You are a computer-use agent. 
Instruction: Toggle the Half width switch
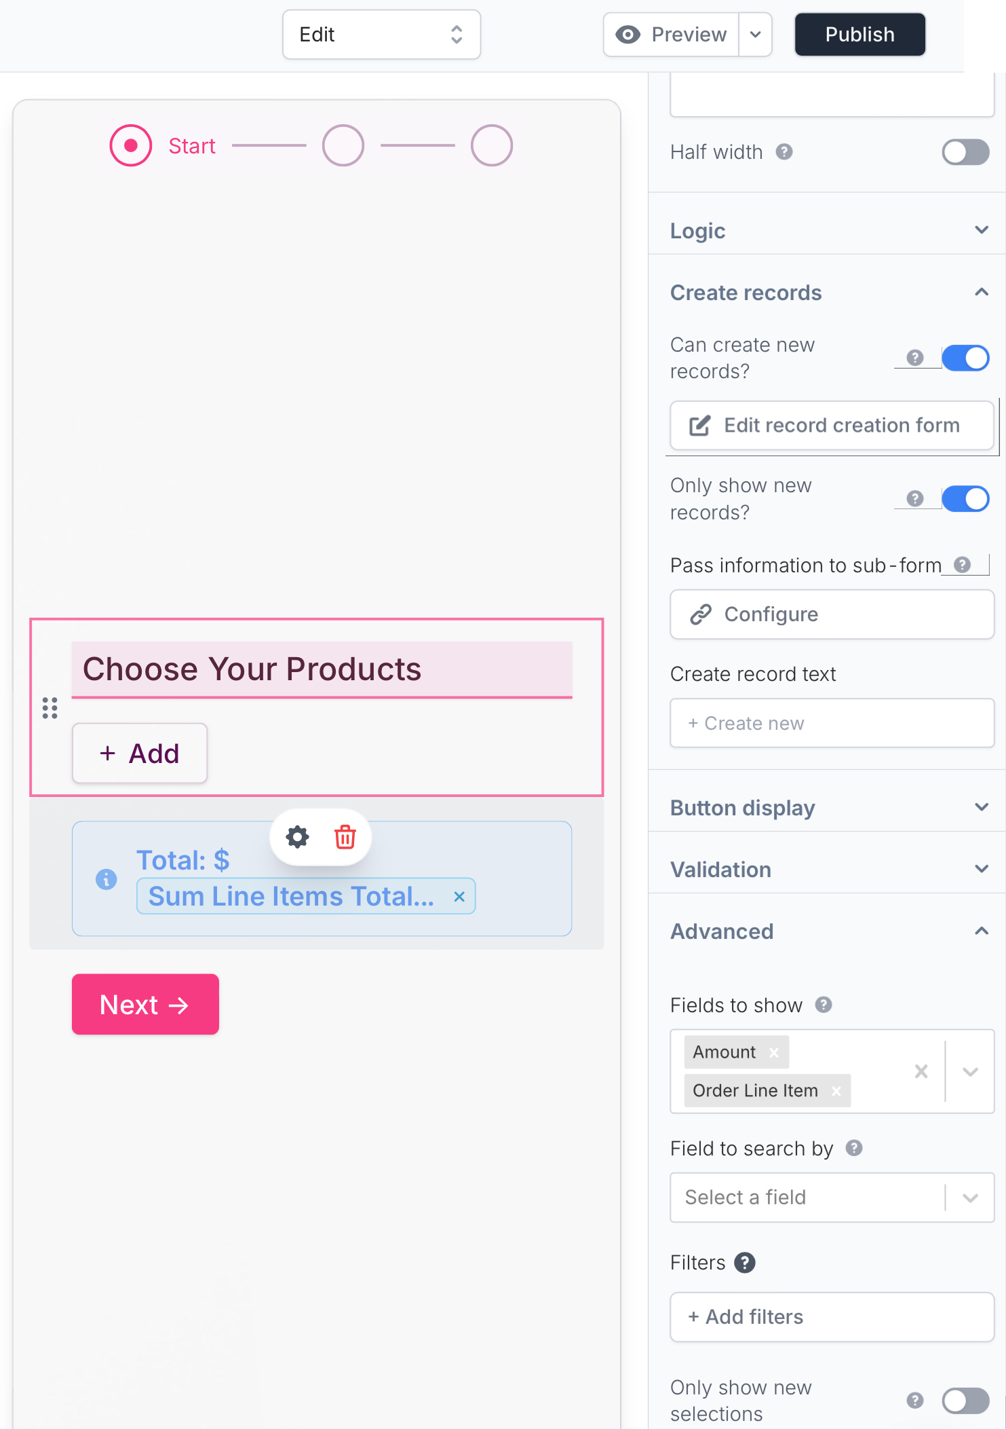(965, 152)
